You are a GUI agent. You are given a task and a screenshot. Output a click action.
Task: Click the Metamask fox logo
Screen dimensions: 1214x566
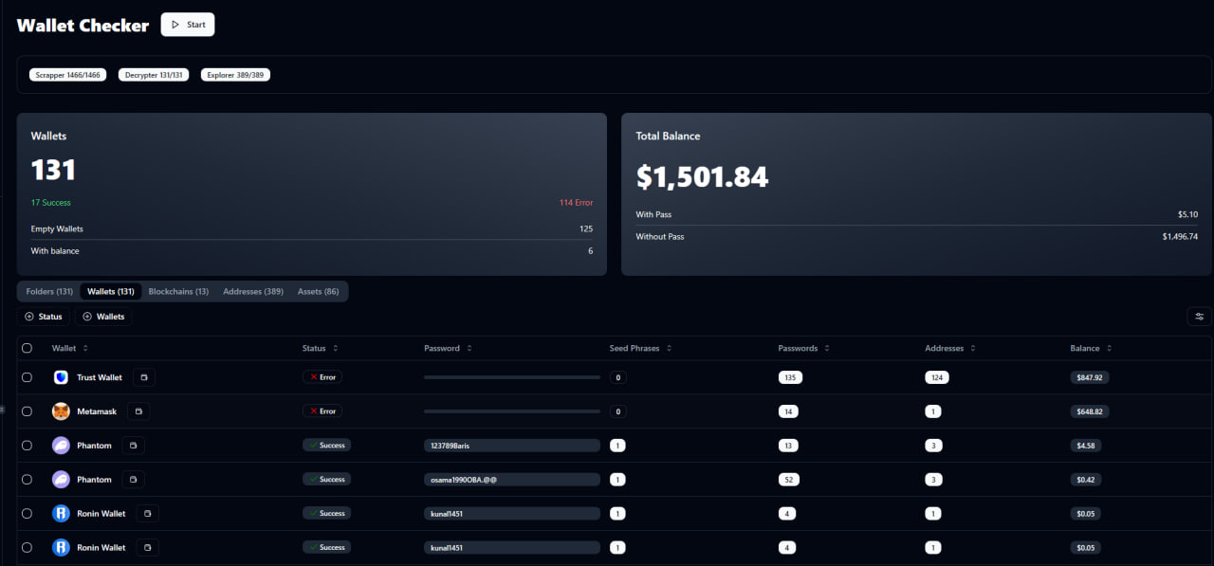pos(61,411)
